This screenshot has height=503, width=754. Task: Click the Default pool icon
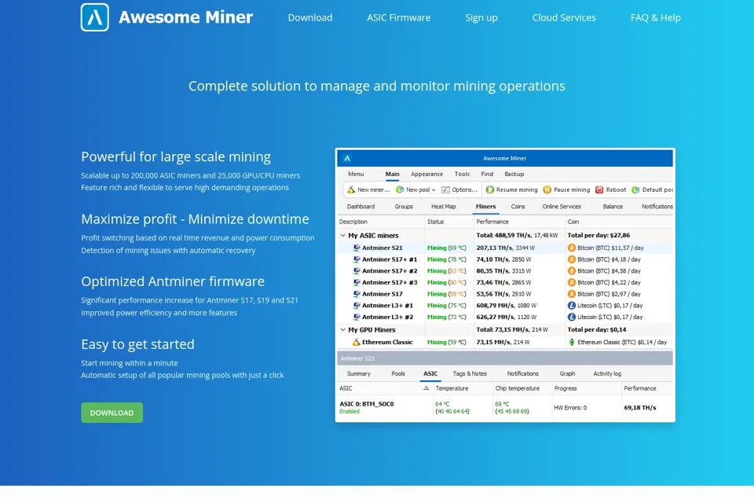(x=635, y=189)
